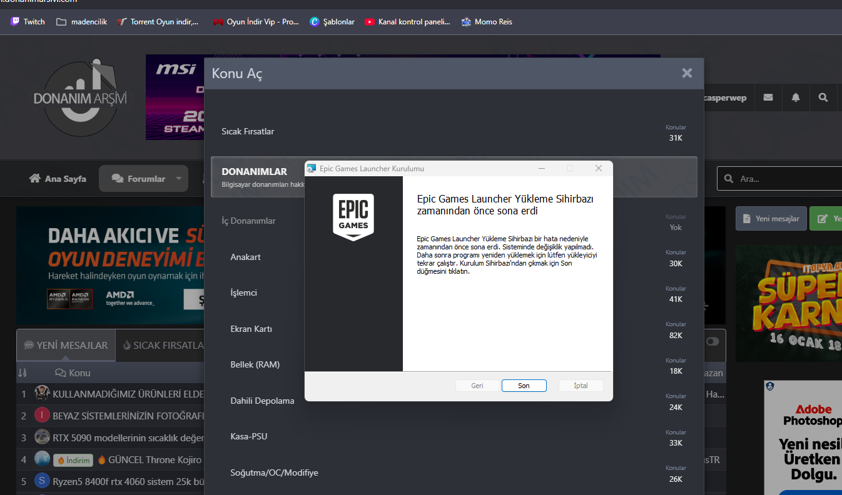
Task: Open Forumlar navigation item
Action: [x=138, y=179]
